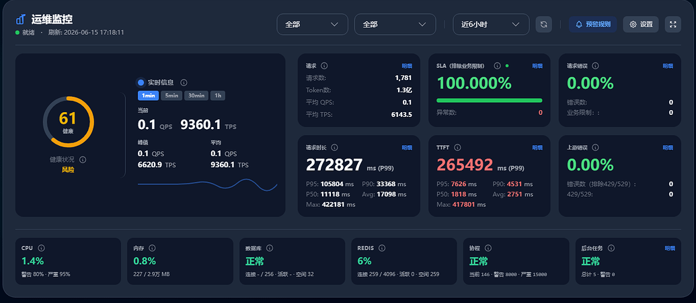This screenshot has height=303, width=696.
Task: Open the 设置 settings button
Action: tap(640, 24)
